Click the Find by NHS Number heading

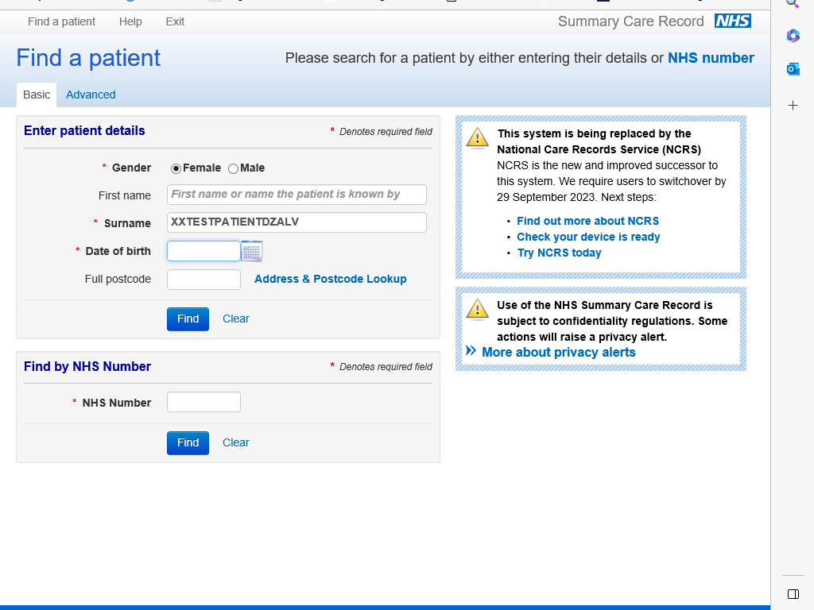[x=87, y=367]
